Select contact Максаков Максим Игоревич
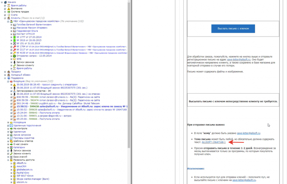 (32, 28)
